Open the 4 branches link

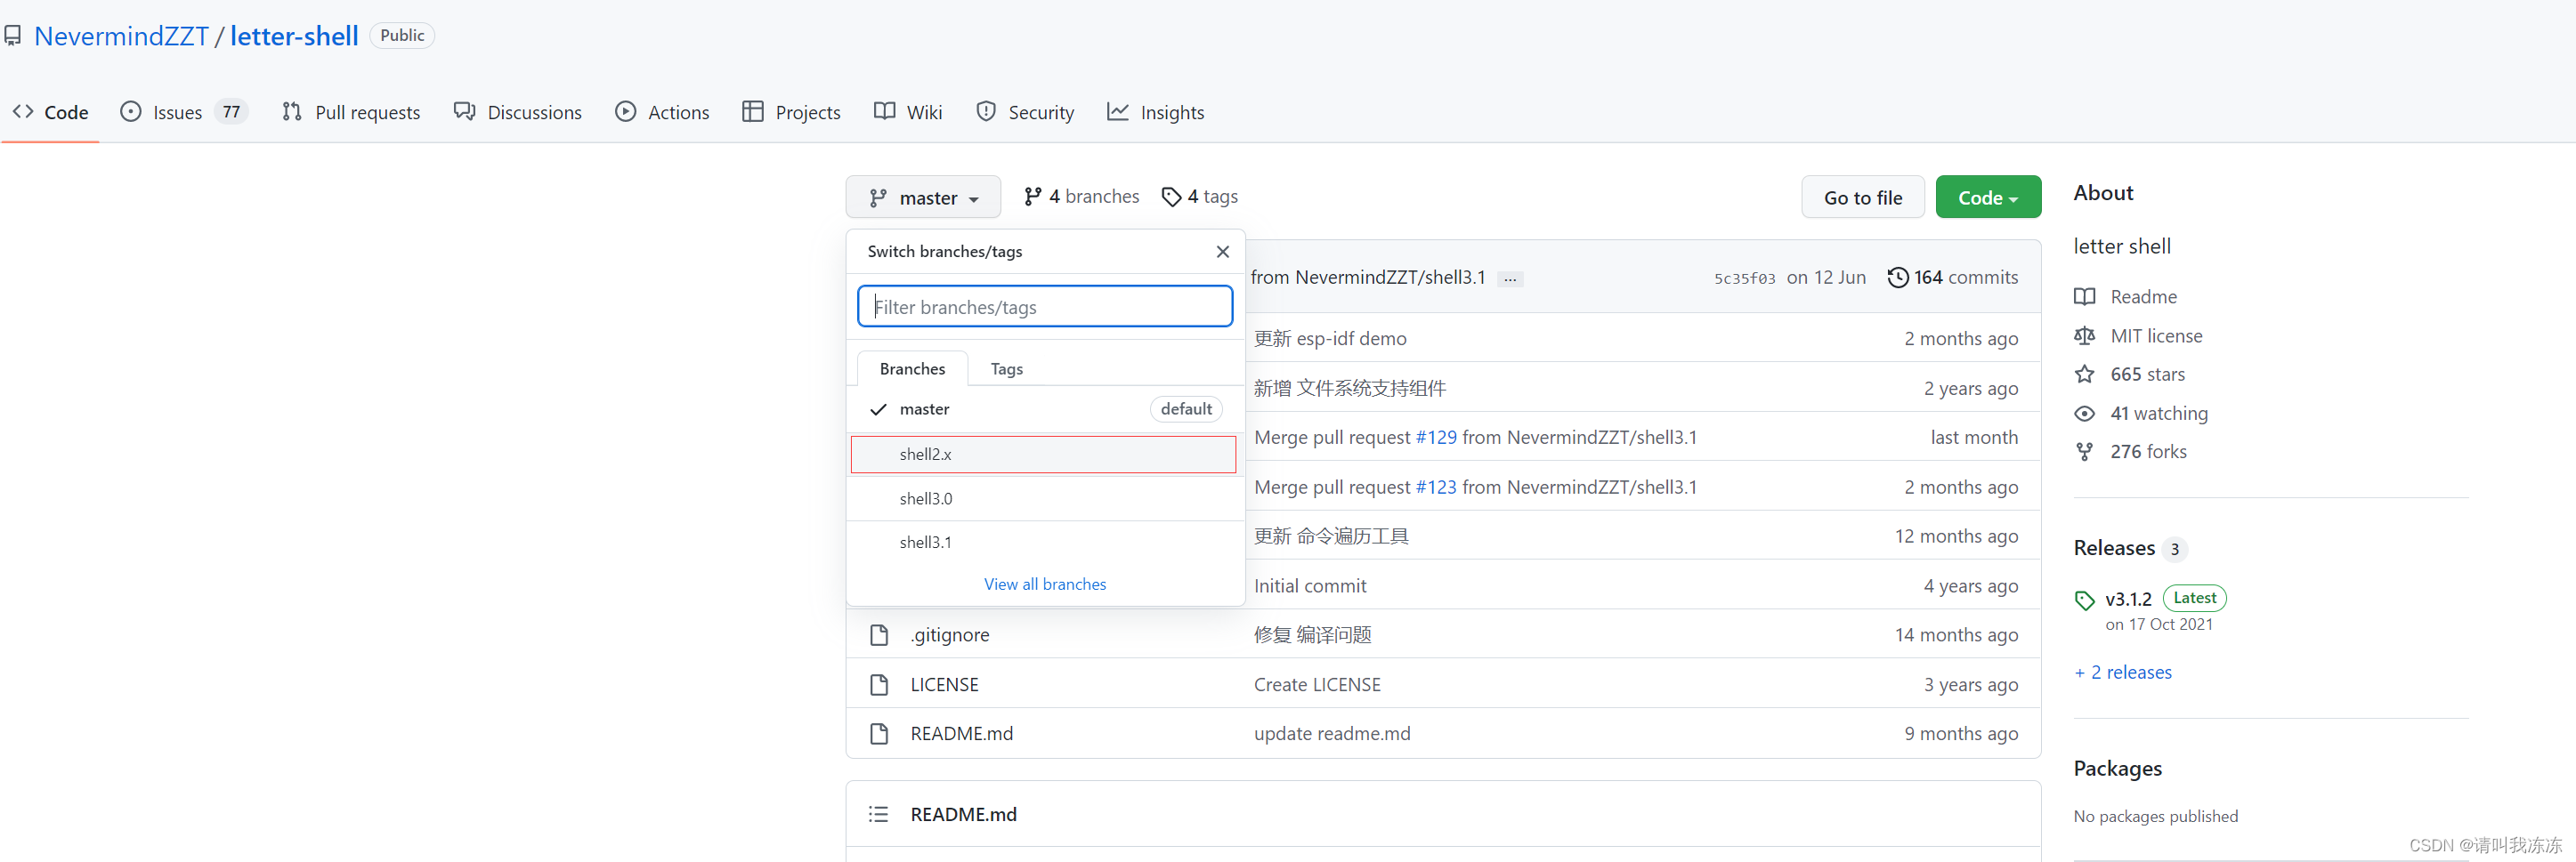point(1082,196)
